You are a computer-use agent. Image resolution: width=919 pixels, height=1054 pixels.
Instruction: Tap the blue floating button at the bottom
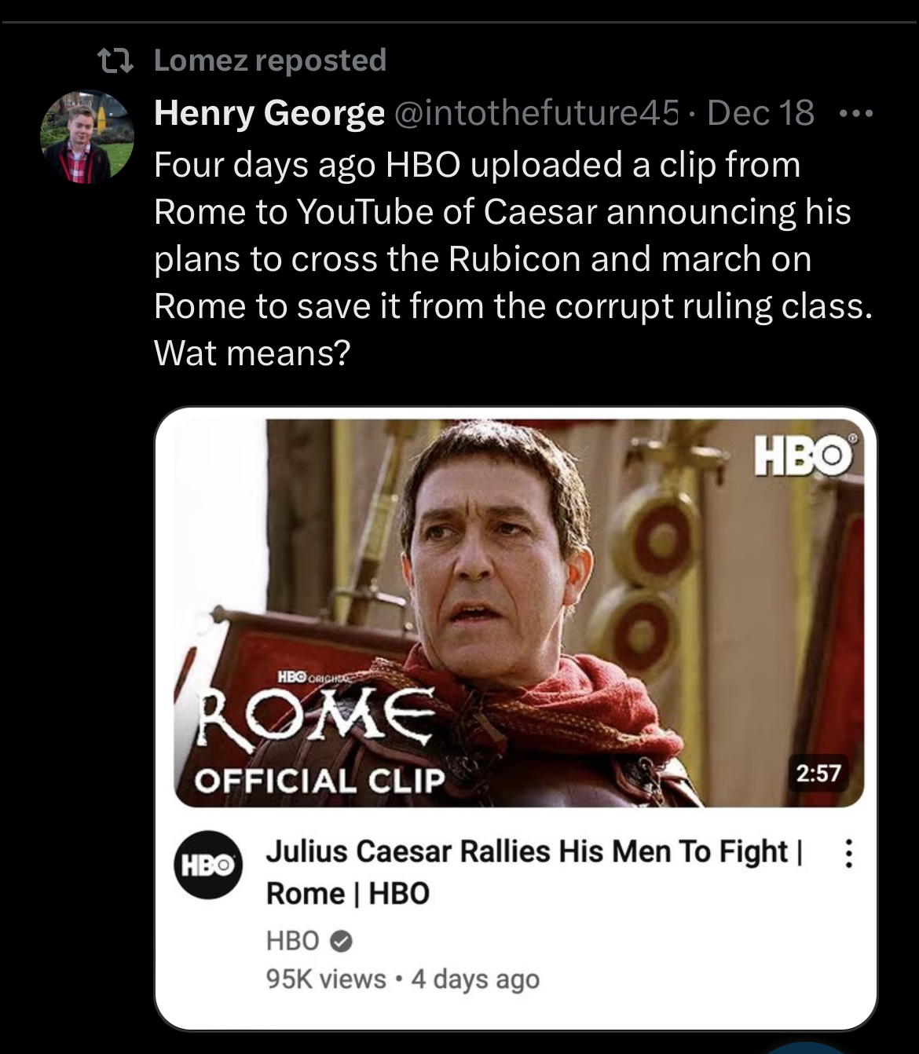[x=807, y=1048]
